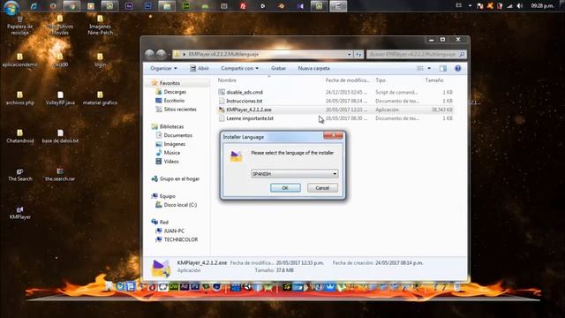565x318 pixels.
Task: Select the Chatandroid desktop folder
Action: [x=19, y=136]
